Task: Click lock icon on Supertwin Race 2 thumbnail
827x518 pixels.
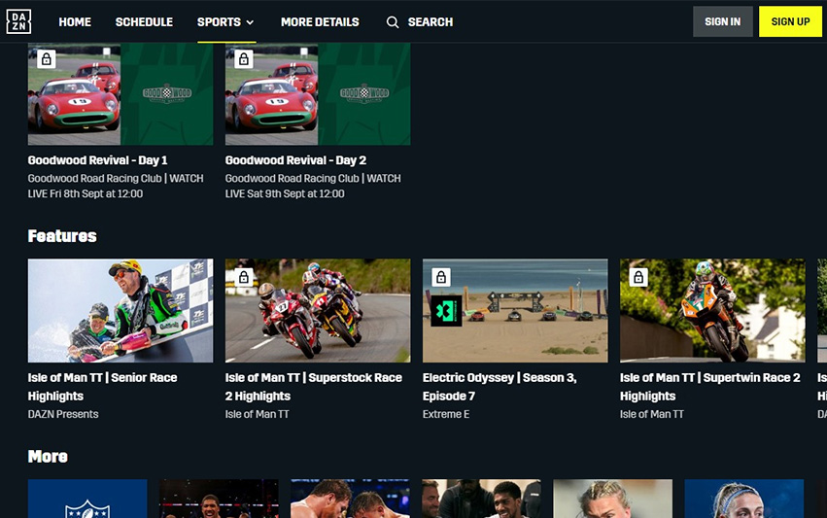Action: [638, 277]
